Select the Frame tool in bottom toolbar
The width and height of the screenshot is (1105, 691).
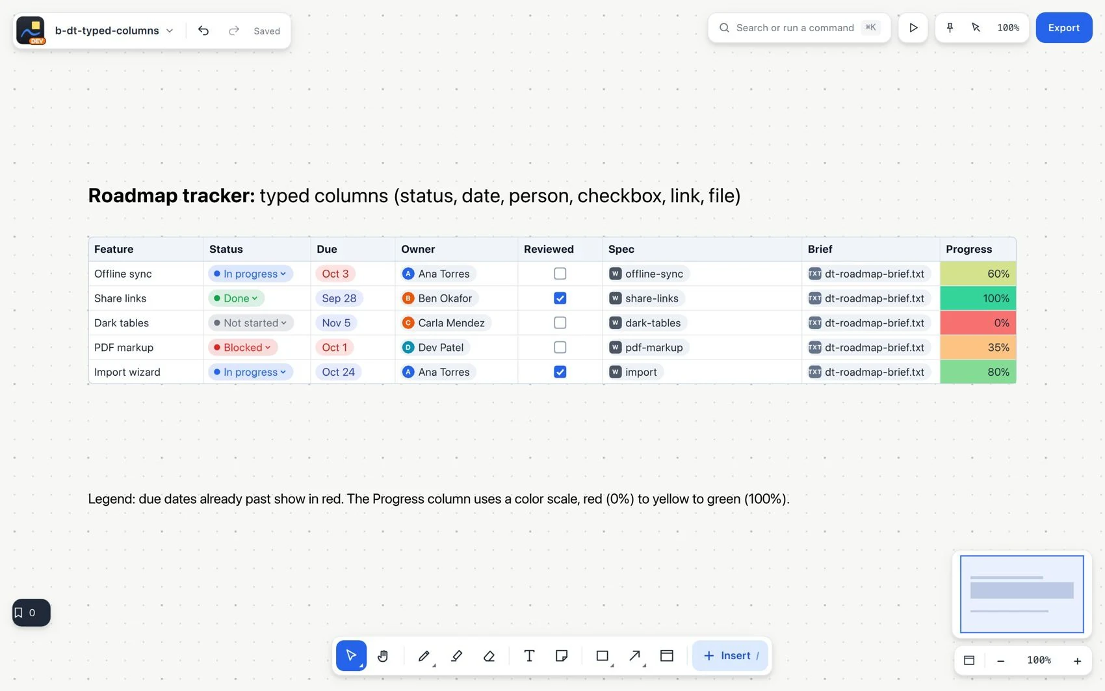(667, 655)
